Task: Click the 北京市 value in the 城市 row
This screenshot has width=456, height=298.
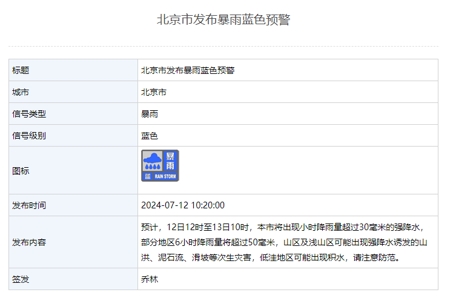Action: 154,92
